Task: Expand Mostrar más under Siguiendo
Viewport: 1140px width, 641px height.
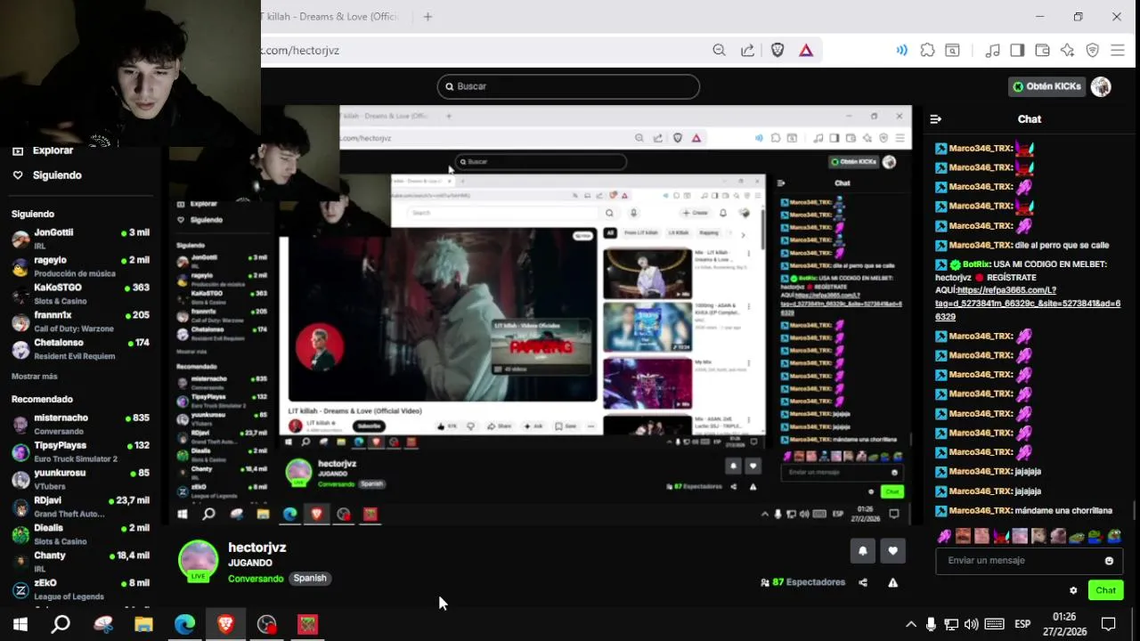Action: coord(34,377)
